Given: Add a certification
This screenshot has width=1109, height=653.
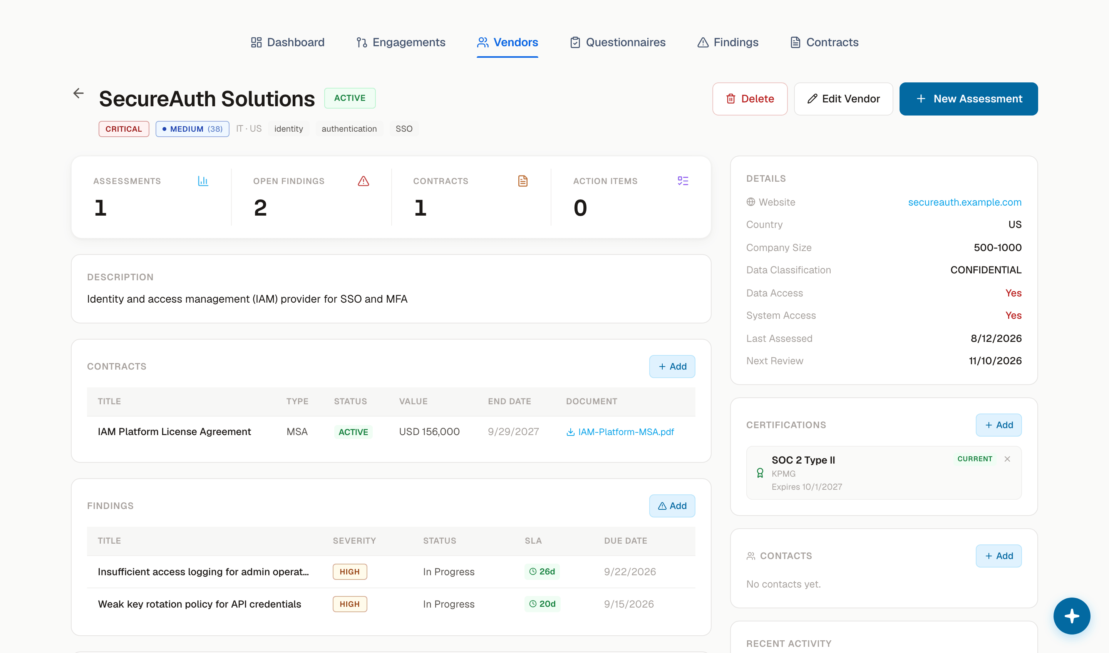Looking at the screenshot, I should 998,425.
